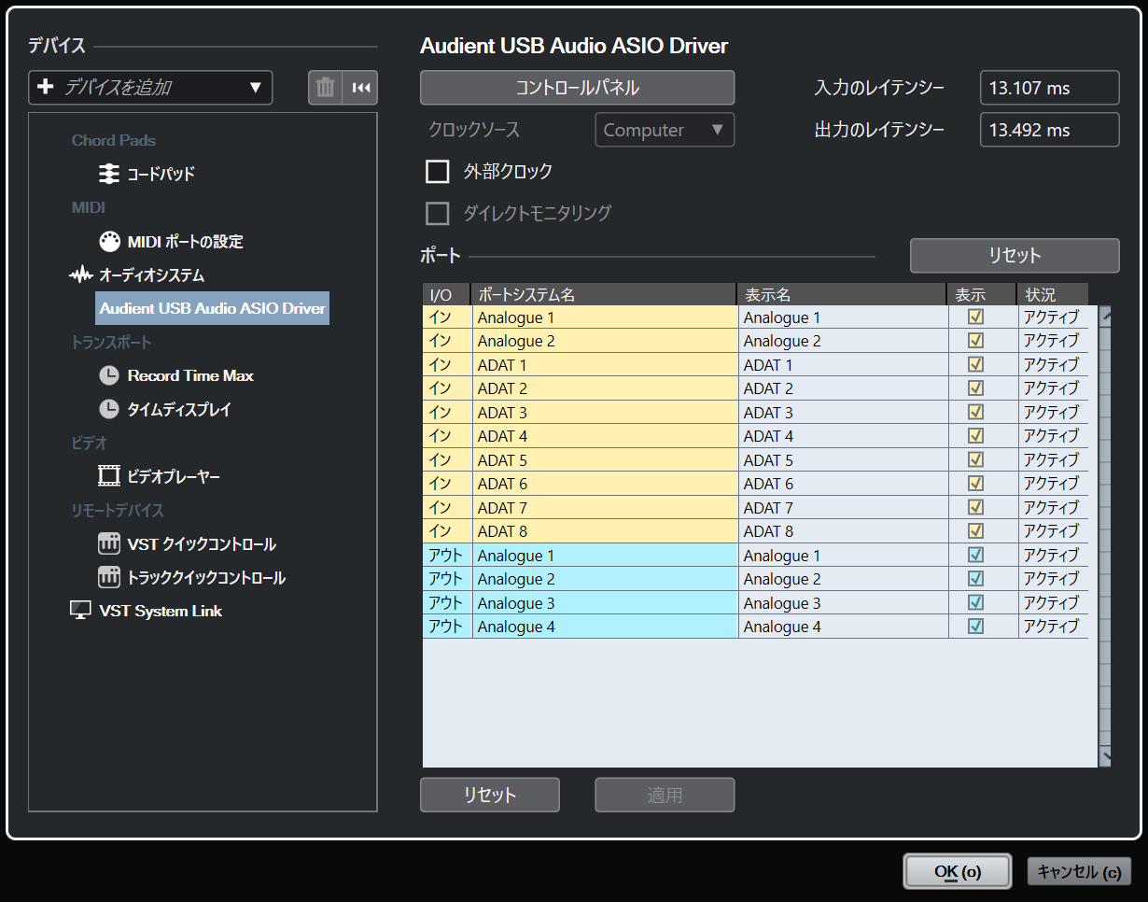The height and width of the screenshot is (902, 1148).
Task: Click the VST System Link monitor icon
Action: pyautogui.click(x=81, y=611)
